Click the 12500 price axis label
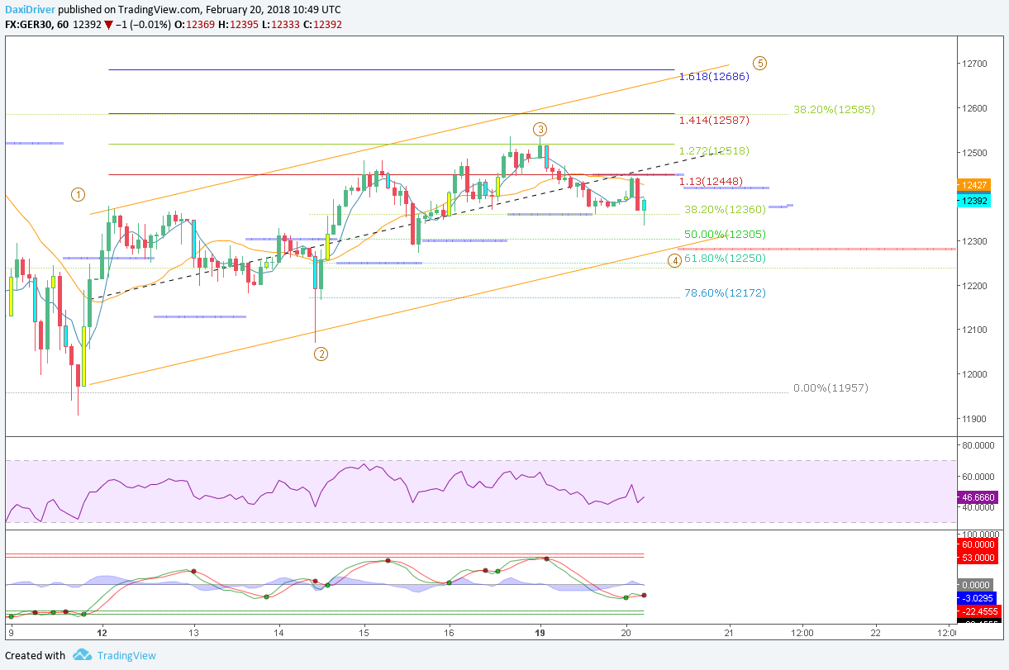The height and width of the screenshot is (670, 1009). click(x=973, y=153)
